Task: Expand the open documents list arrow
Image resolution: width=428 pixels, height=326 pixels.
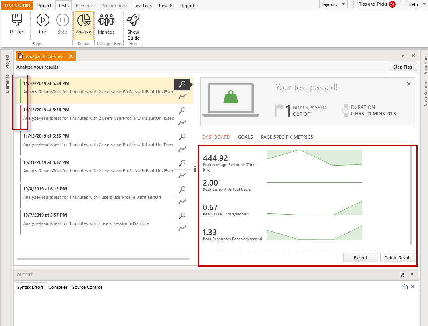Action: pyautogui.click(x=402, y=56)
